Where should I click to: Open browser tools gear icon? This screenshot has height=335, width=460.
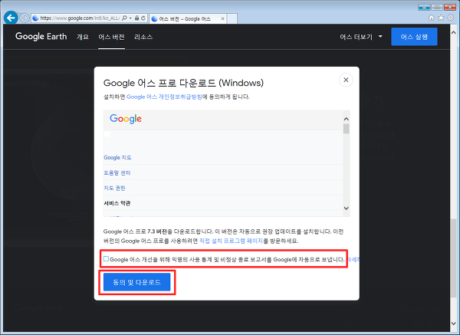[451, 18]
